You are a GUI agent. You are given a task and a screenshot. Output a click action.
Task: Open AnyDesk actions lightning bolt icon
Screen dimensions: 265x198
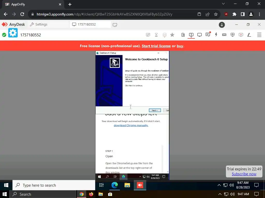216,35
